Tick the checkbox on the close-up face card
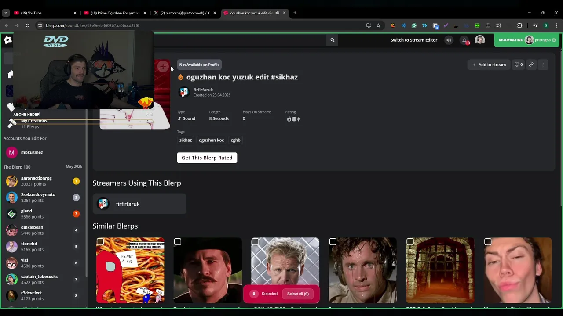 pos(488,242)
